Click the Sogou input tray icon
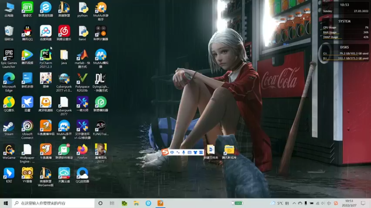The image size is (371, 208). click(336, 203)
